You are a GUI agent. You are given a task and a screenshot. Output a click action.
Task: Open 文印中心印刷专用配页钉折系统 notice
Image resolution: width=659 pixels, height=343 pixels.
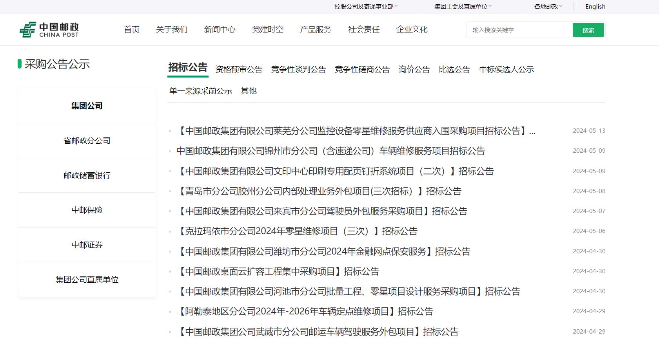335,171
